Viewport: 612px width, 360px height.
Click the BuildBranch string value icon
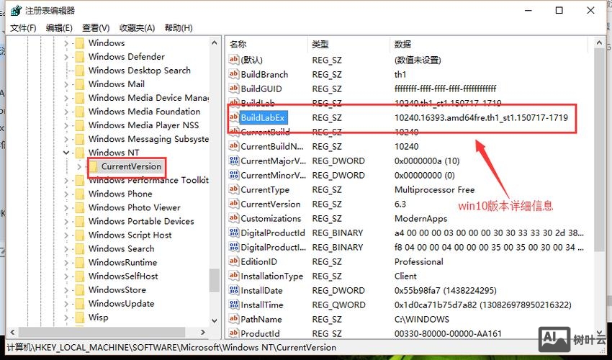tap(234, 73)
